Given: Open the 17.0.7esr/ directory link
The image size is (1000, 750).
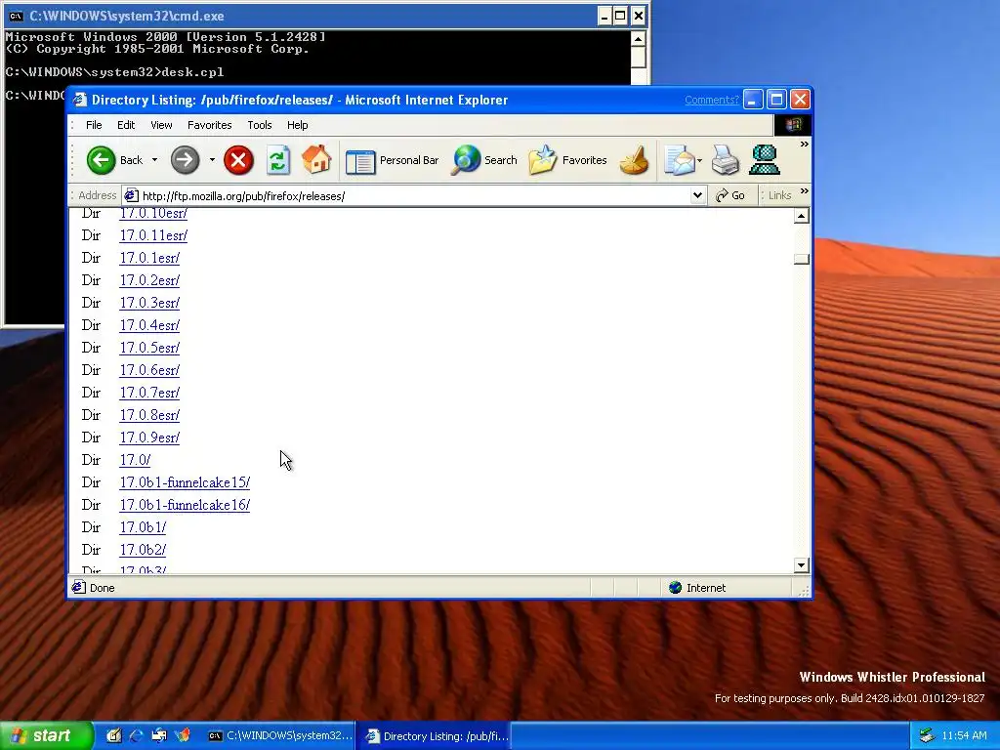Looking at the screenshot, I should click(x=149, y=393).
